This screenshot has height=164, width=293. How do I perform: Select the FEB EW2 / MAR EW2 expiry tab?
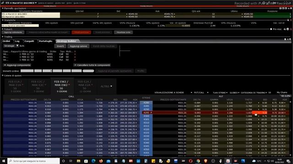[x=62, y=86]
